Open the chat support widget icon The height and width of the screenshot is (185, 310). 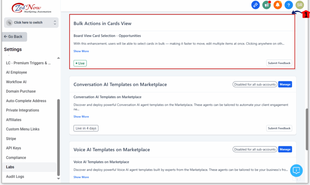click(x=296, y=170)
